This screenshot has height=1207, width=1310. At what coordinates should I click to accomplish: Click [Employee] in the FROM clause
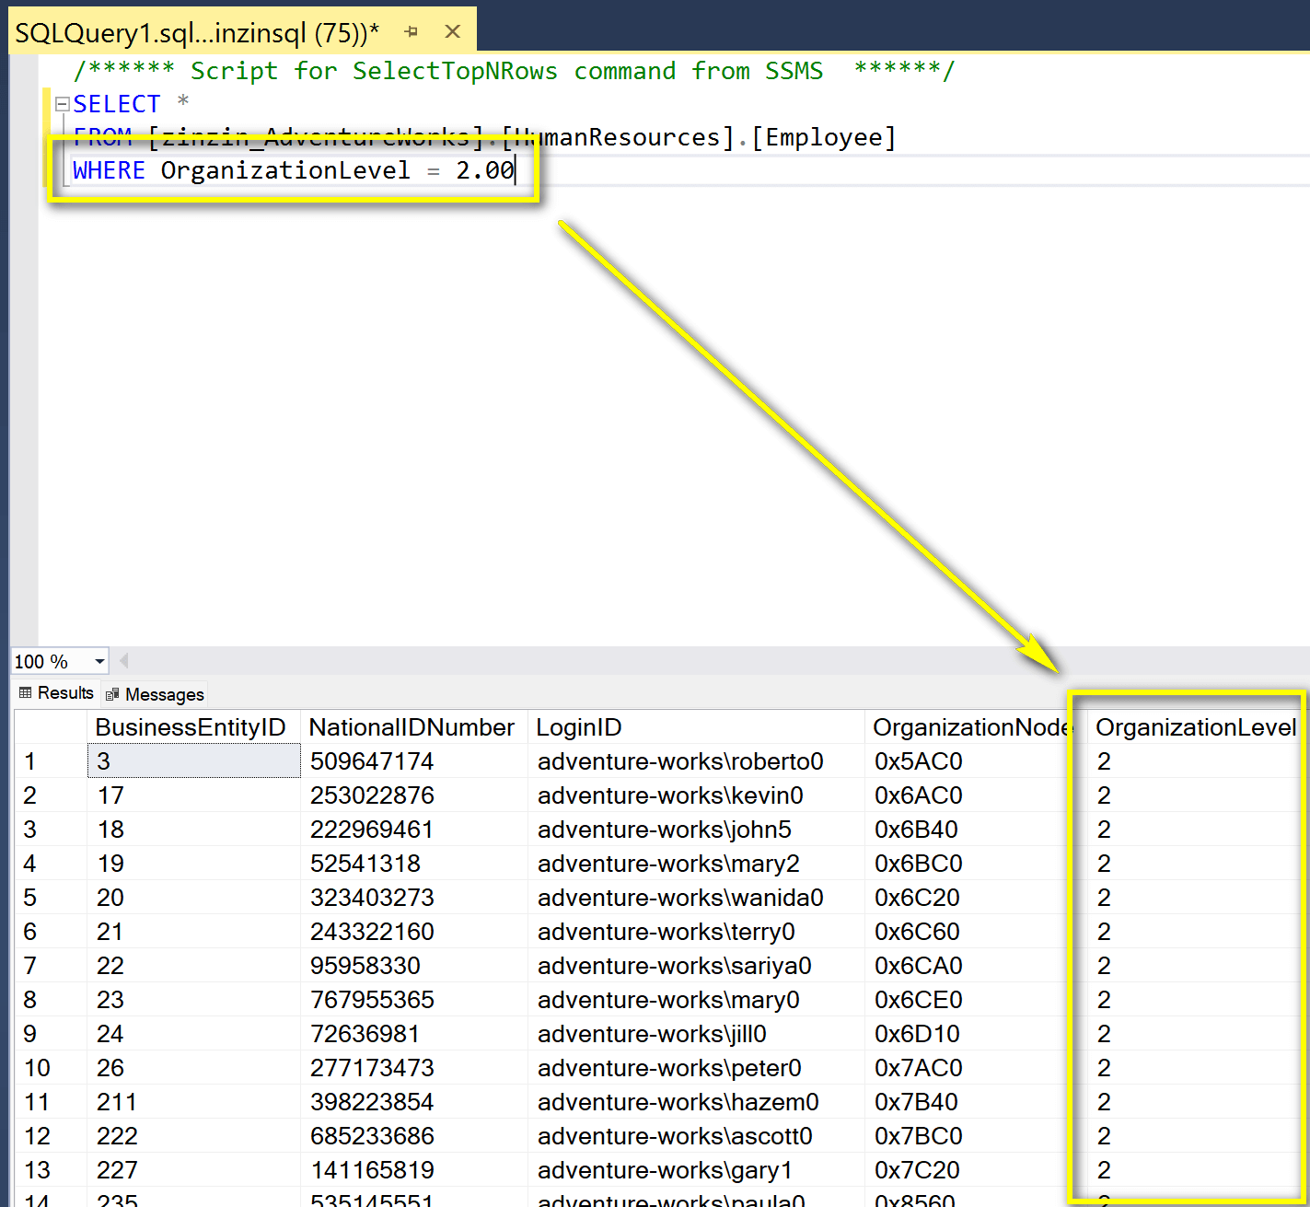(824, 137)
